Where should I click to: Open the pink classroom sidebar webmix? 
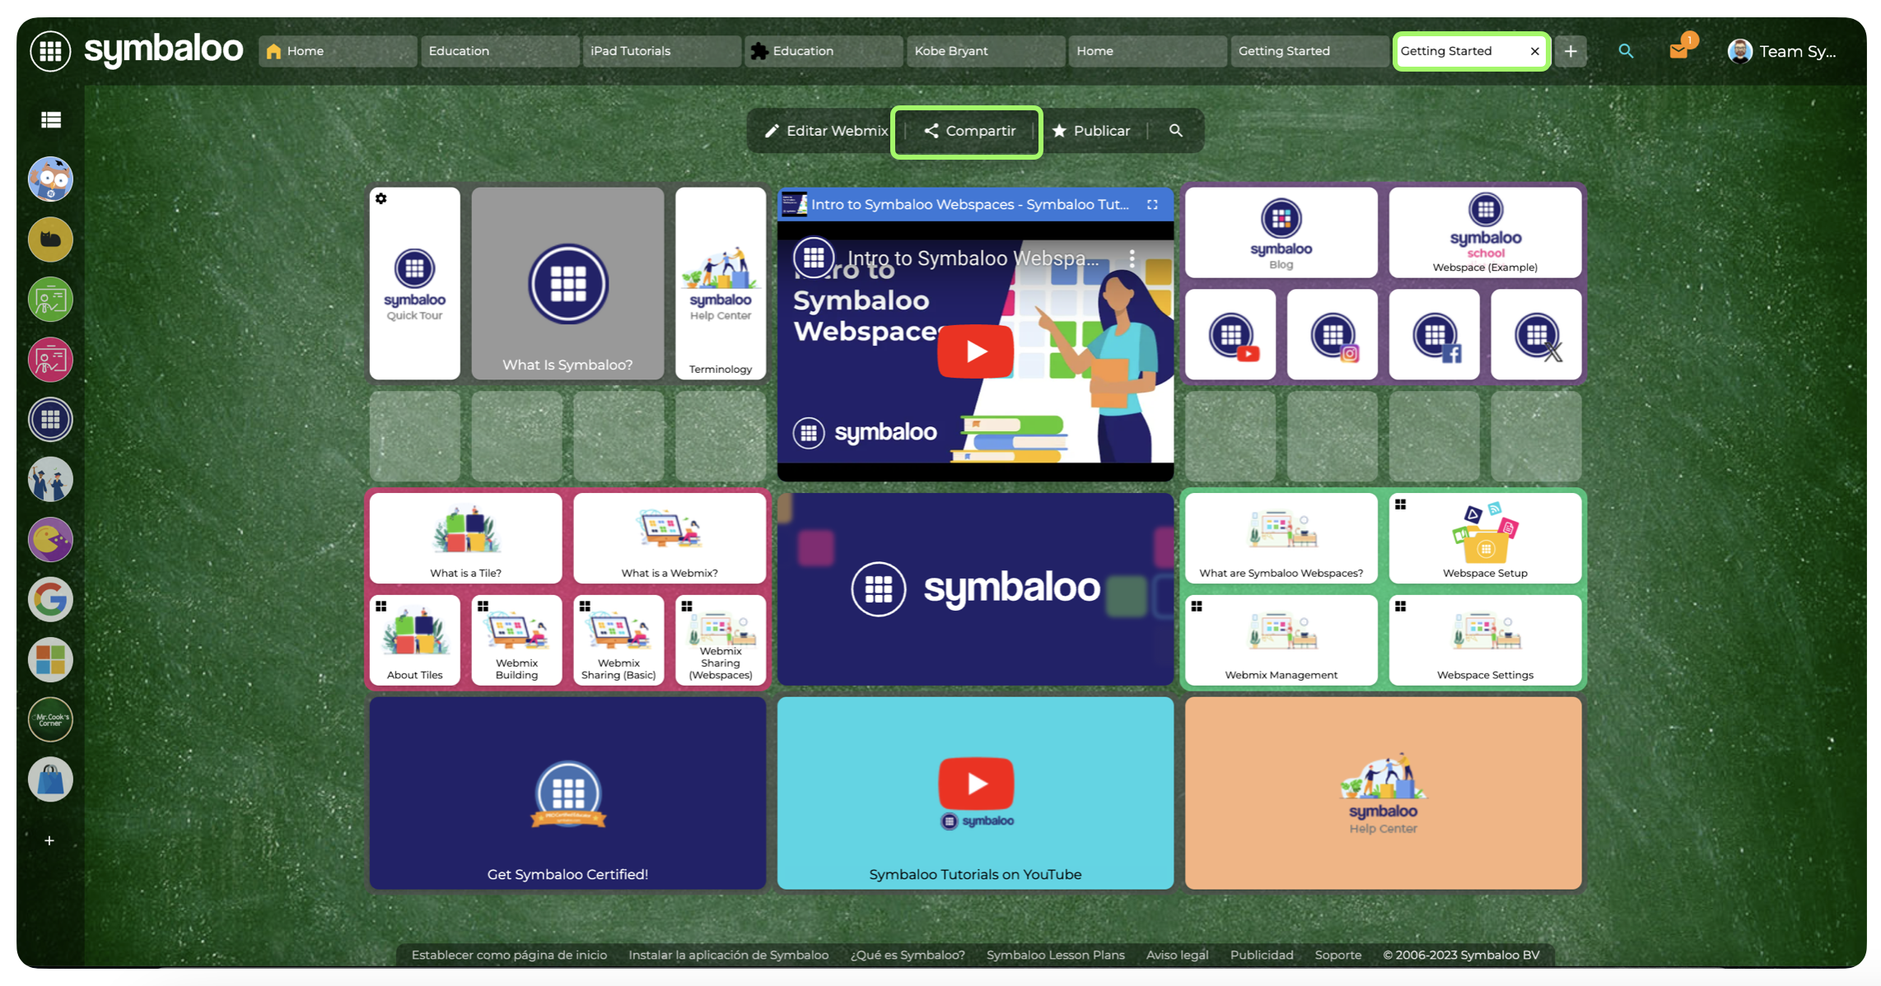tap(50, 360)
